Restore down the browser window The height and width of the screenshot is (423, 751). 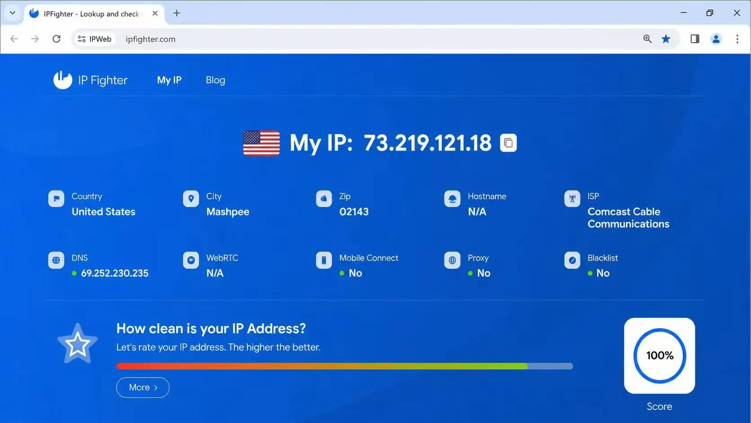710,13
